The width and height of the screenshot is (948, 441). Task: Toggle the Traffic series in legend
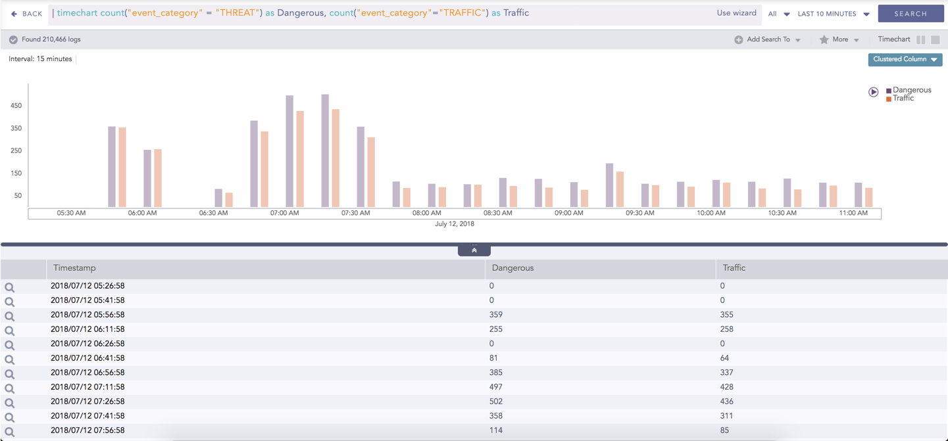[x=903, y=99]
